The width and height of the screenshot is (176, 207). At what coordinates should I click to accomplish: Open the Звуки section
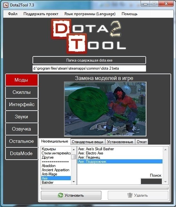tap(22, 117)
